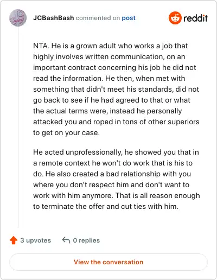Viewport: 217px width, 280px height.
Task: Follow the blue "post" link
Action: [x=129, y=18]
